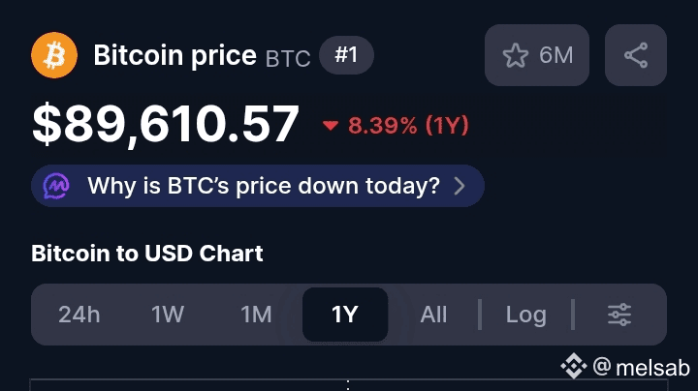The image size is (698, 391).
Task: Click the purple AI chat bubble icon
Action: pyautogui.click(x=57, y=186)
